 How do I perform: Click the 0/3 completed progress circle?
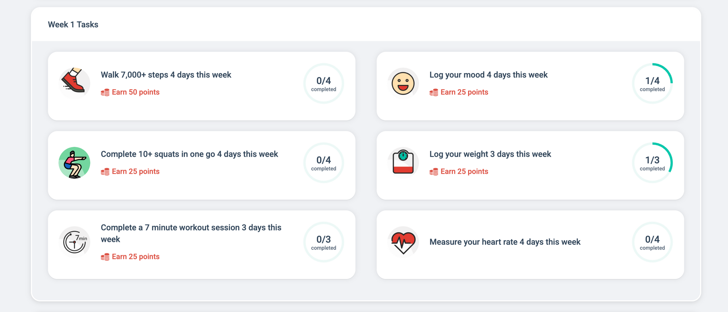[324, 242]
